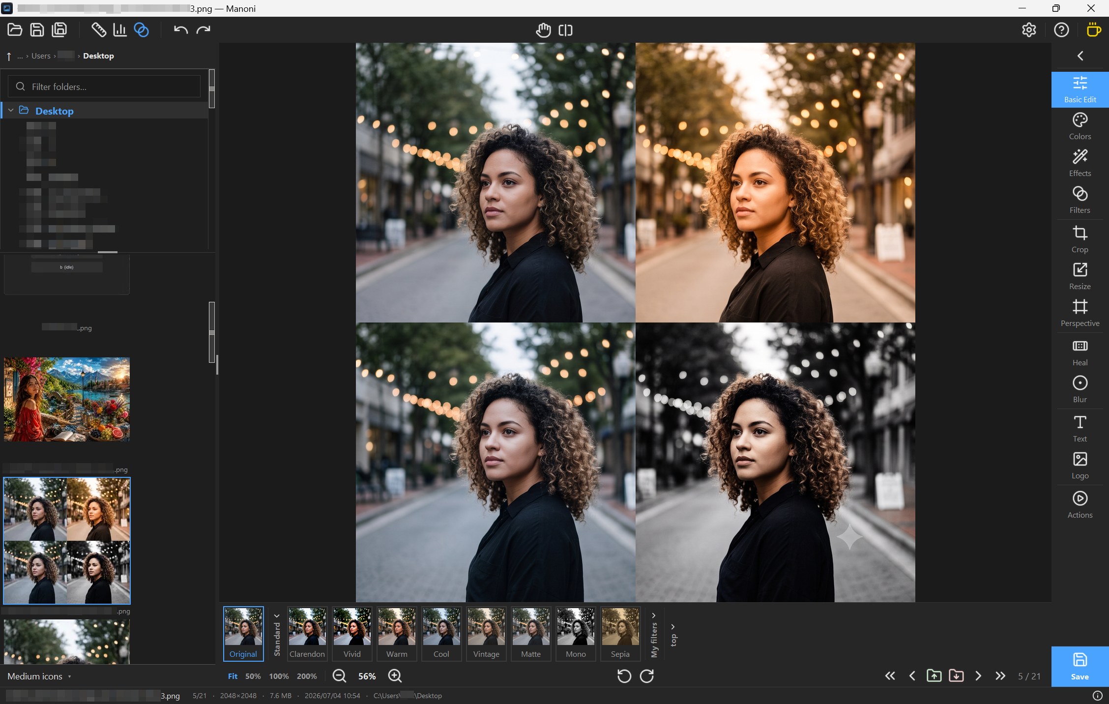This screenshot has width=1109, height=704.
Task: Collapse the right panel with the back chevron
Action: [1080, 56]
